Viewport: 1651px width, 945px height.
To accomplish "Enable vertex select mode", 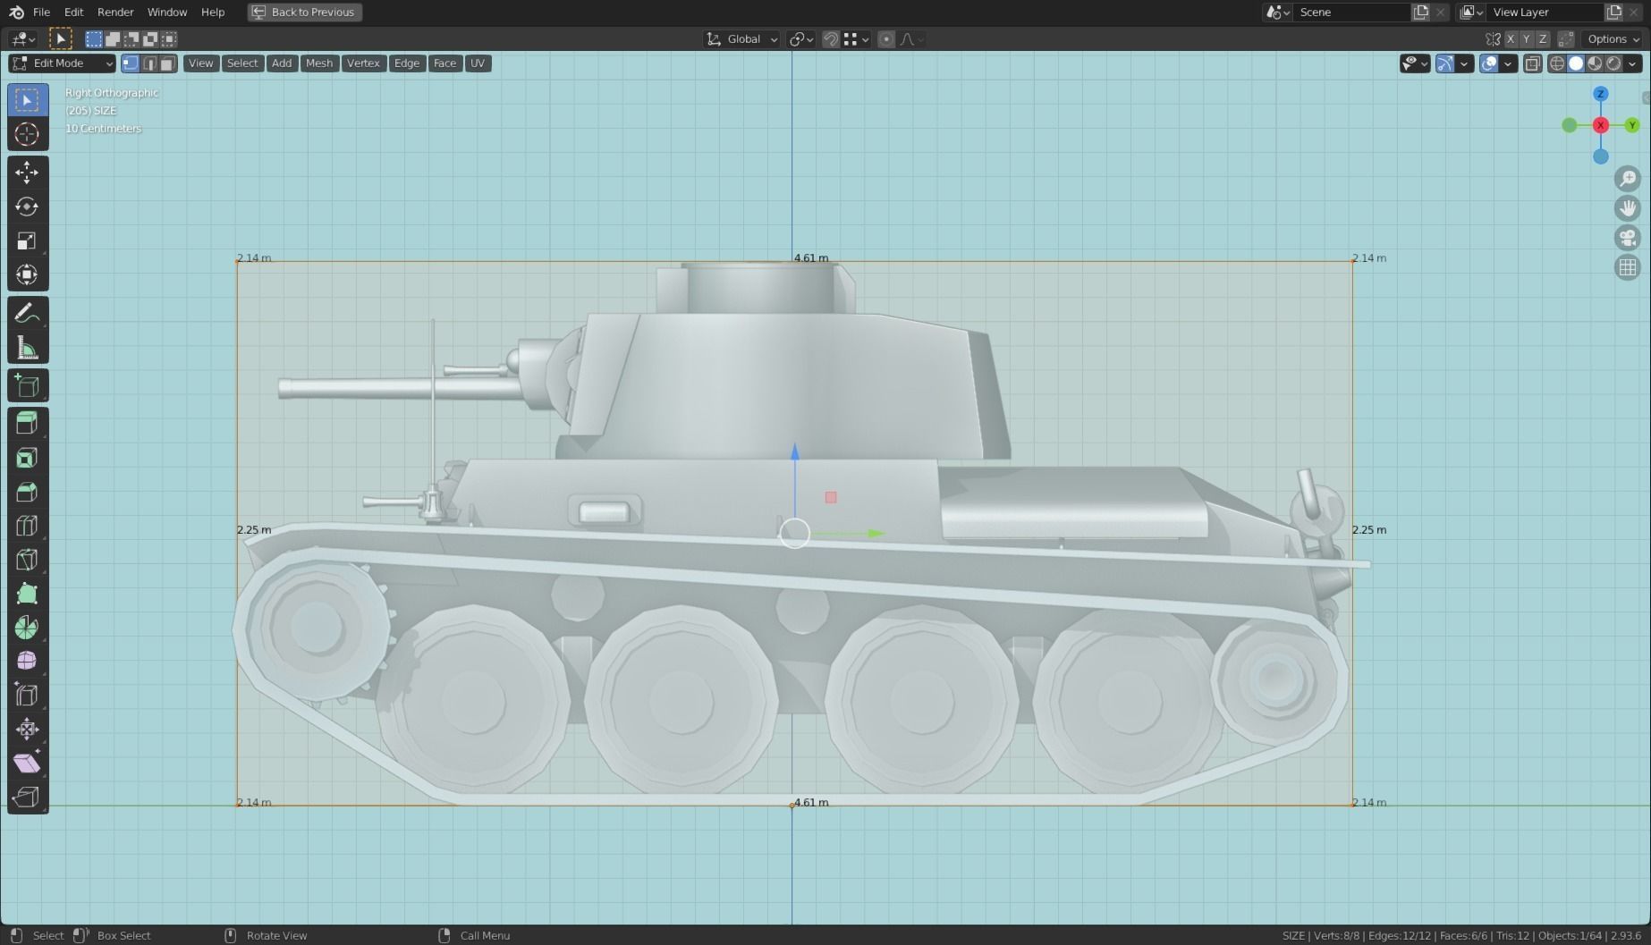I will 131,63.
